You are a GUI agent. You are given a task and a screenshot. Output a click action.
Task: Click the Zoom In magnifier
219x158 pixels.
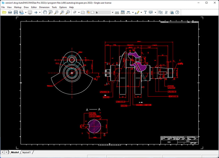[x=62, y=12]
